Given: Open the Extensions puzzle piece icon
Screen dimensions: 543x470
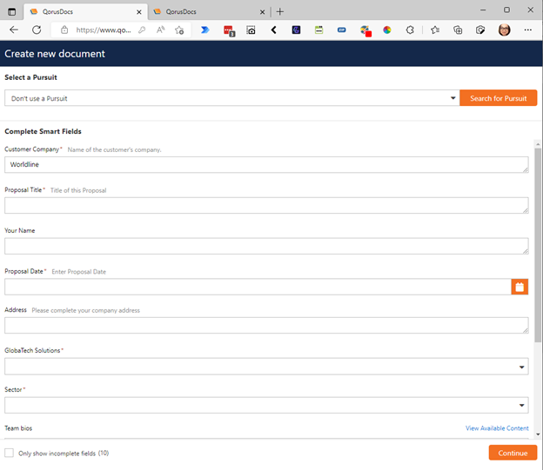Looking at the screenshot, I should [x=410, y=30].
